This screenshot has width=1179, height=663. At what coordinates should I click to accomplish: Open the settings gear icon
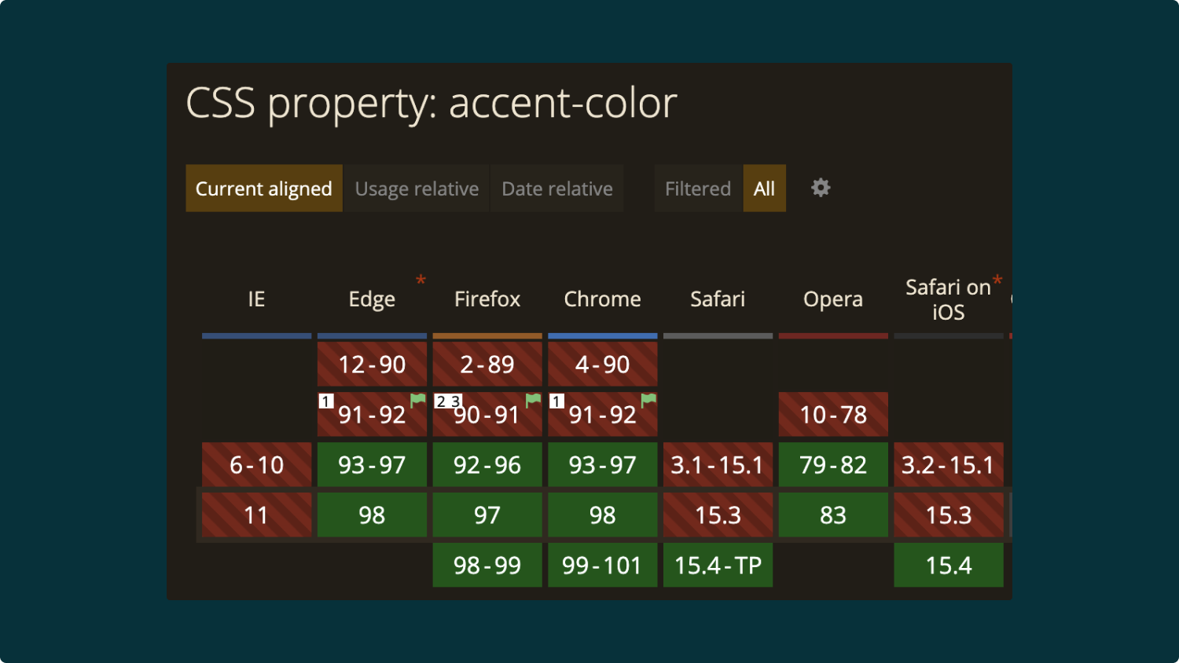tap(821, 188)
